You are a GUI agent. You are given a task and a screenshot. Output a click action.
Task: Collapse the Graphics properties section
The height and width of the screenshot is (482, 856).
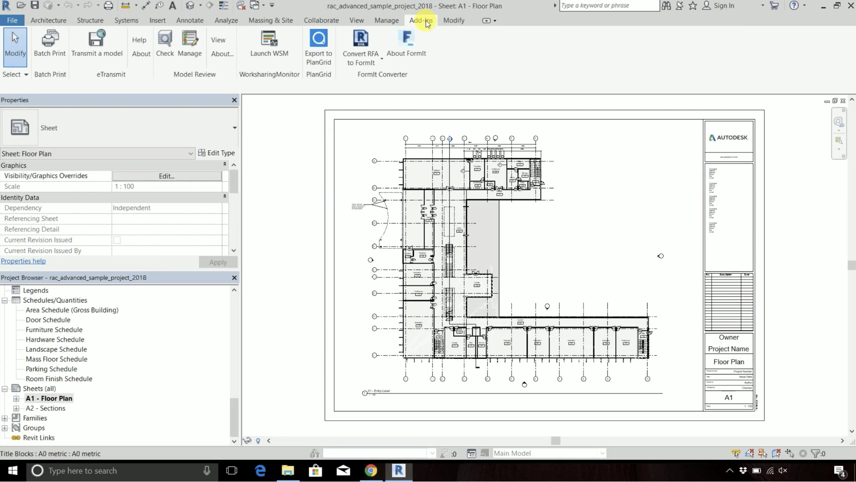(224, 165)
